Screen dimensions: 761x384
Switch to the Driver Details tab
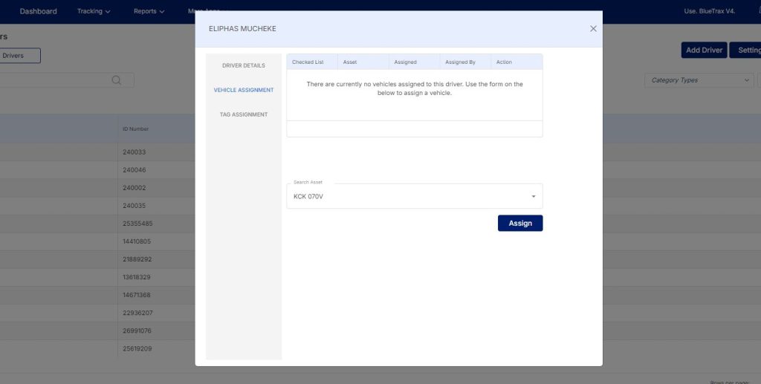[243, 65]
